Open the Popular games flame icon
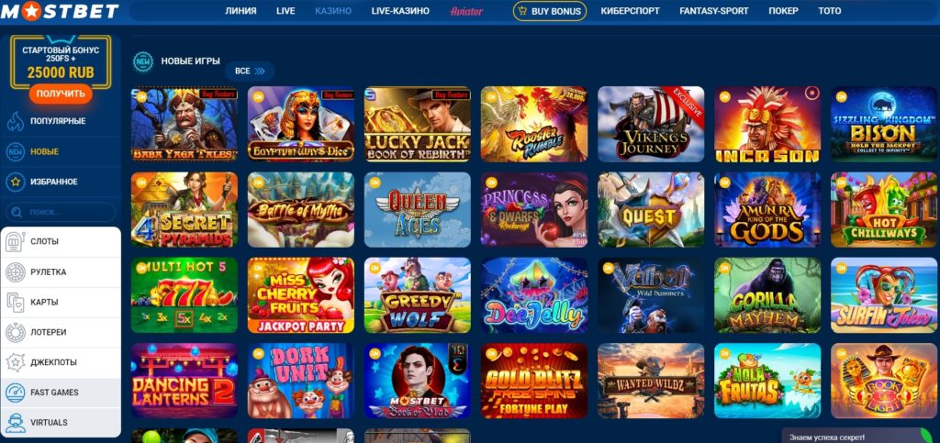 click(15, 121)
